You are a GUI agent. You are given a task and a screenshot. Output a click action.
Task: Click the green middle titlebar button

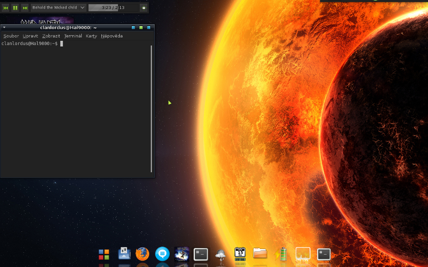tap(141, 28)
